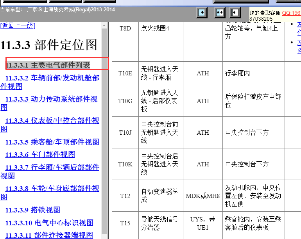The image size is (301, 239).
Task: Open 11.3.3.2 车辆前部/发动机舱部件视图
Action: tap(50, 82)
